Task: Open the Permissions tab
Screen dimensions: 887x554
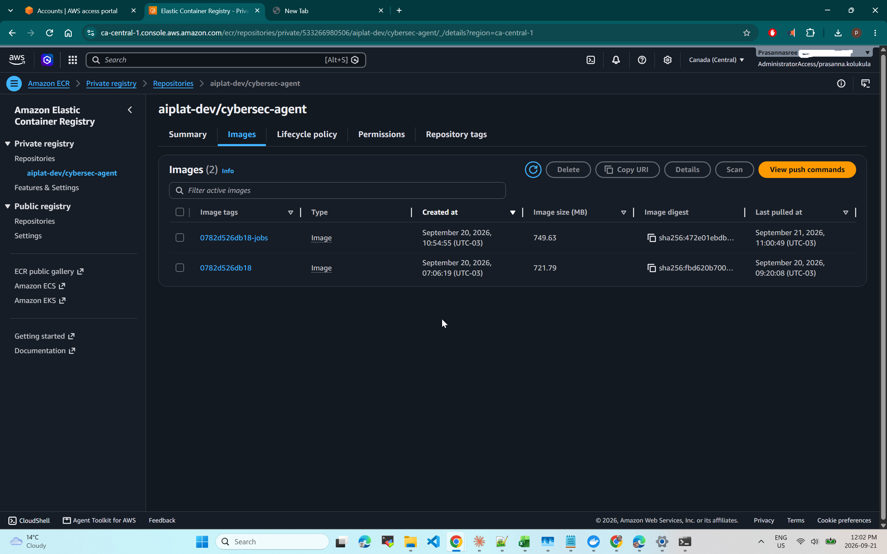Action: click(381, 134)
